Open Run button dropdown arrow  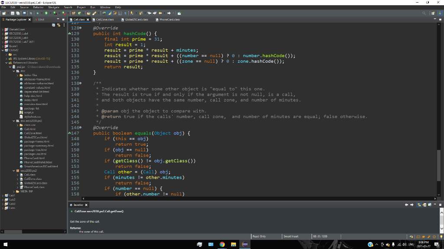pos(50,13)
